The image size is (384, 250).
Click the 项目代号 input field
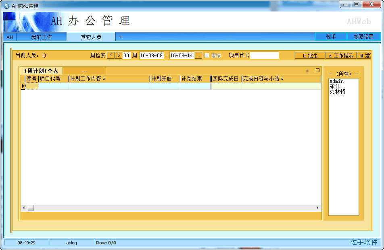pyautogui.click(x=264, y=55)
